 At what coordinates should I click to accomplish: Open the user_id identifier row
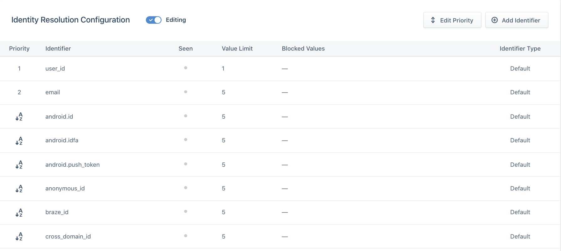coord(55,68)
